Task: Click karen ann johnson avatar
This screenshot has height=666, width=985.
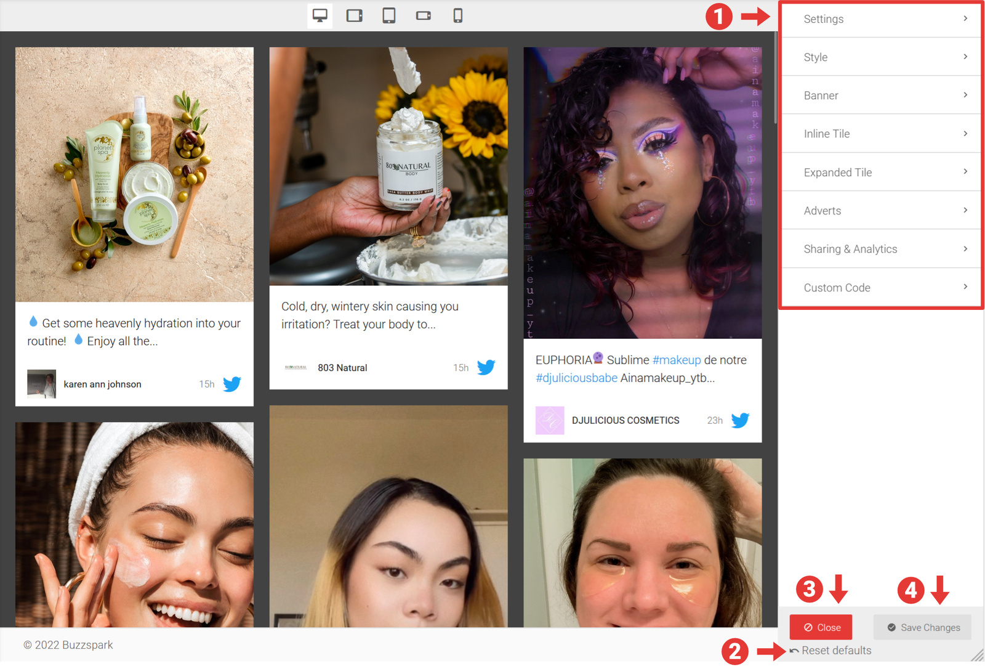Action: click(x=41, y=384)
